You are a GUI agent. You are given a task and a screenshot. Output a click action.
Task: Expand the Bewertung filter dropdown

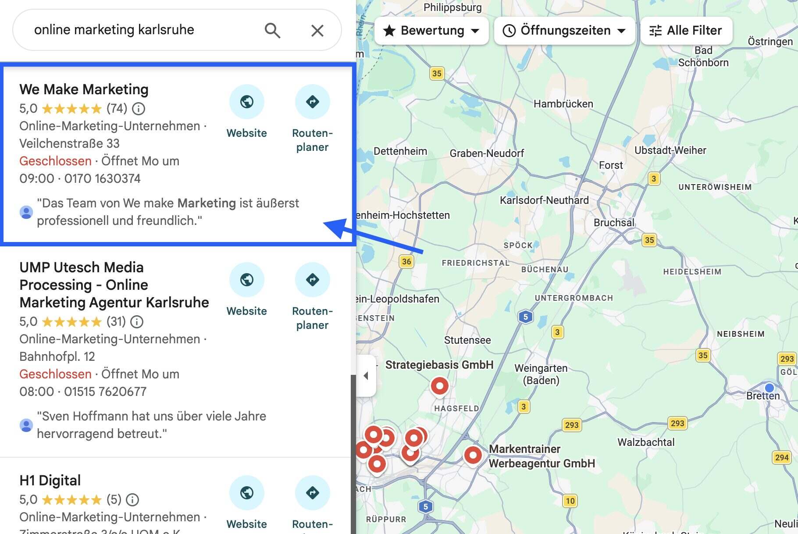coord(431,31)
